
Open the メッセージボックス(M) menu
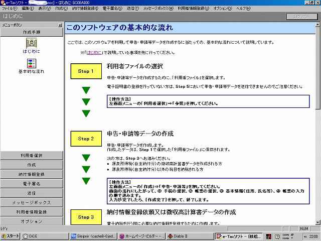point(158,9)
